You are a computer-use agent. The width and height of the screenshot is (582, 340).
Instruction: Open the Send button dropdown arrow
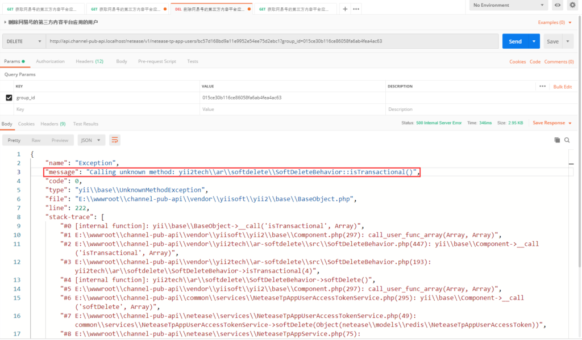534,41
